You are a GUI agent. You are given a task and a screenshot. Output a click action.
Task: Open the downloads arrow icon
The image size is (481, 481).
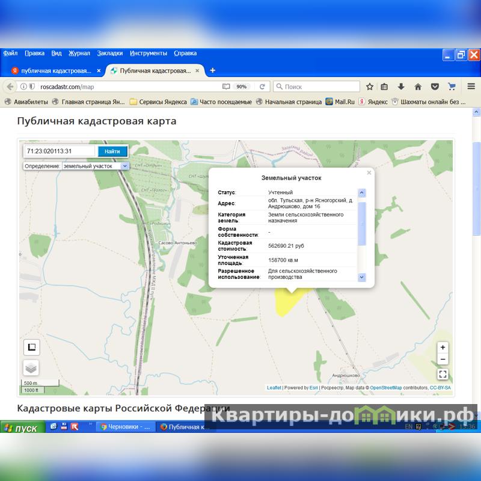click(402, 87)
